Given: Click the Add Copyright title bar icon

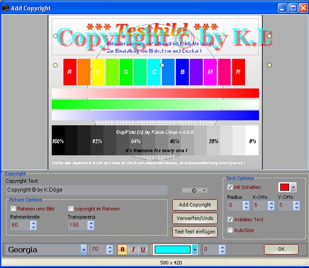Looking at the screenshot, I should click(x=5, y=8).
